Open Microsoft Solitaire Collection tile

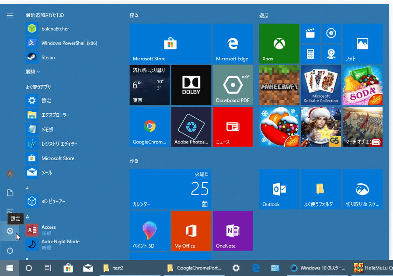coord(321,85)
